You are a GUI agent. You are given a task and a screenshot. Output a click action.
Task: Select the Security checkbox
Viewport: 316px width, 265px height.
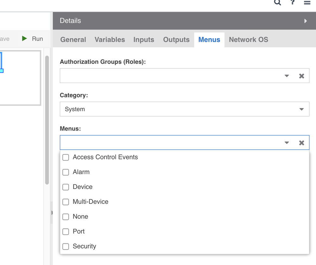[x=66, y=247]
